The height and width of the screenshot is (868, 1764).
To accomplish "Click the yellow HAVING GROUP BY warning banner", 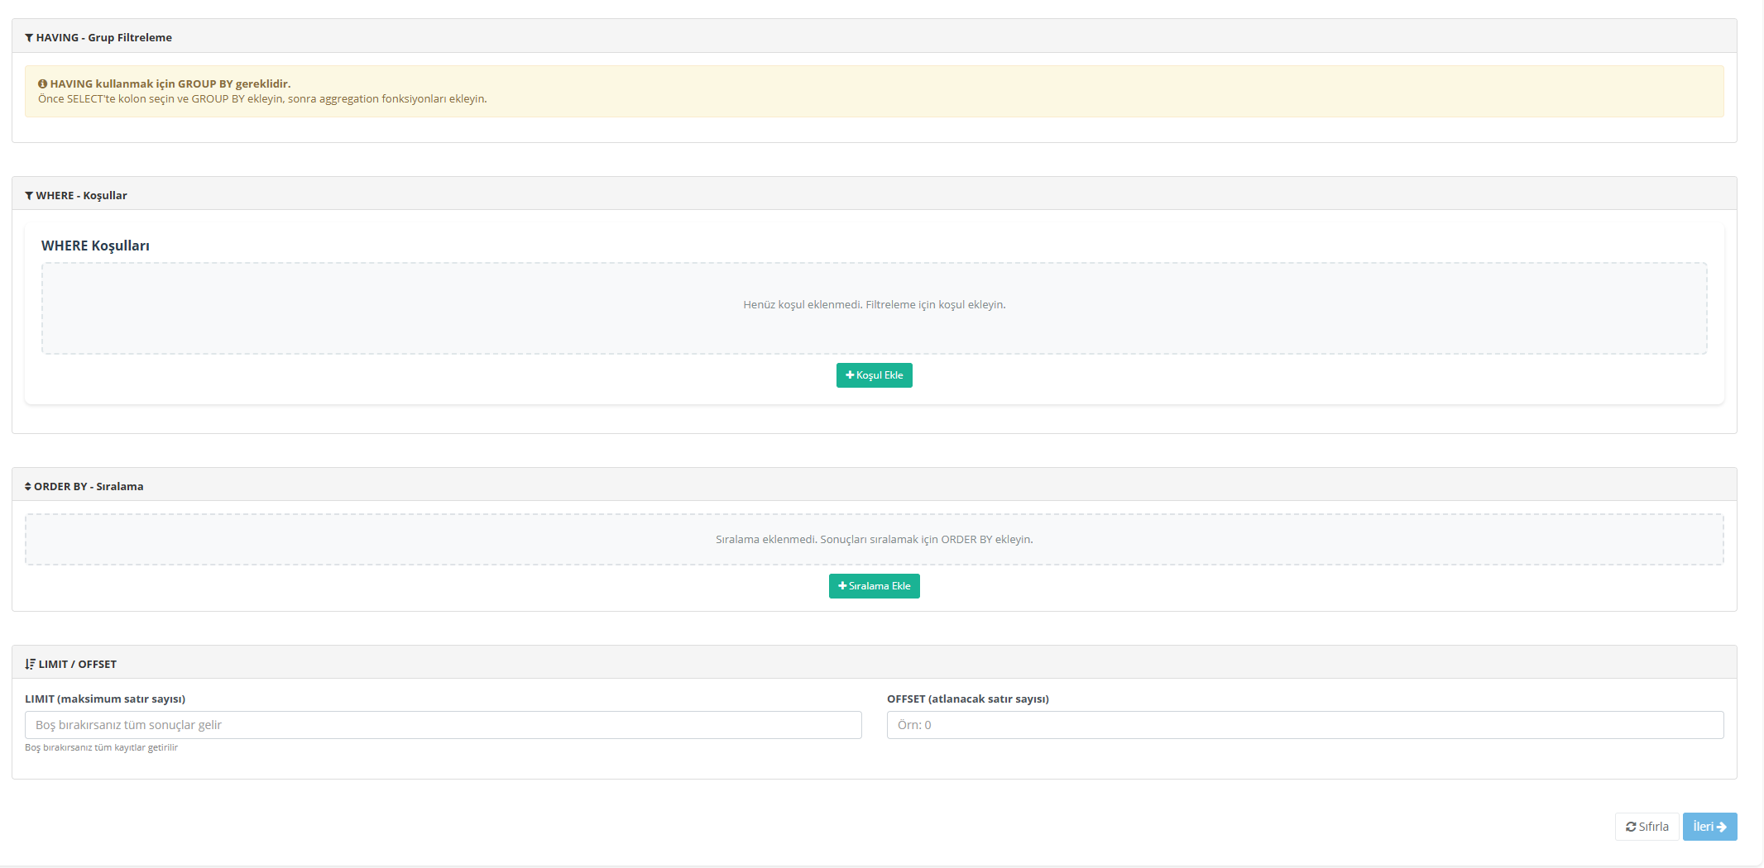I will tap(874, 92).
